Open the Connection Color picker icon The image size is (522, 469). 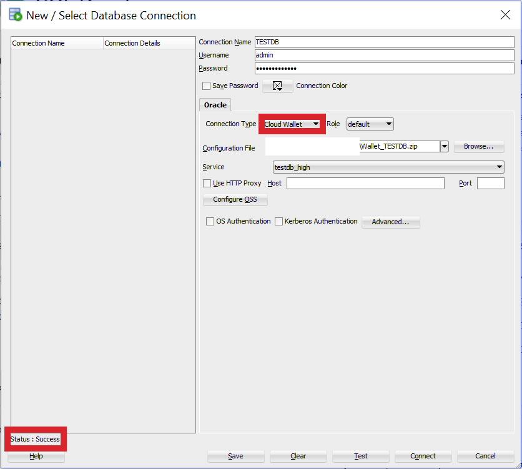click(x=277, y=86)
